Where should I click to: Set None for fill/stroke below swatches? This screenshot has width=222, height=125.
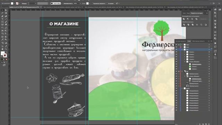[6, 59]
